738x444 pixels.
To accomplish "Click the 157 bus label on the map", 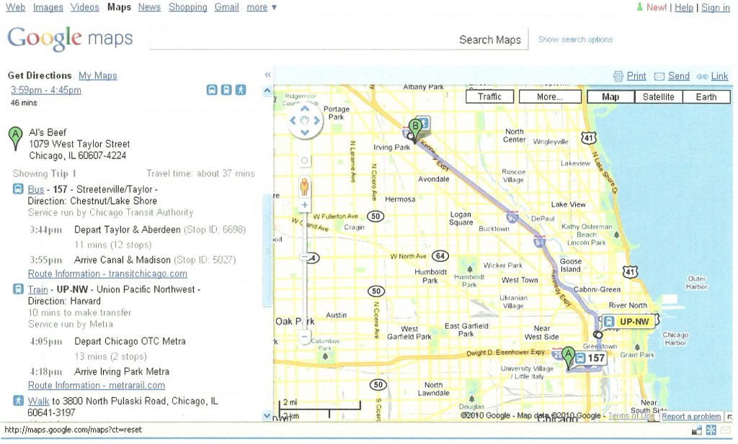I will click(591, 358).
